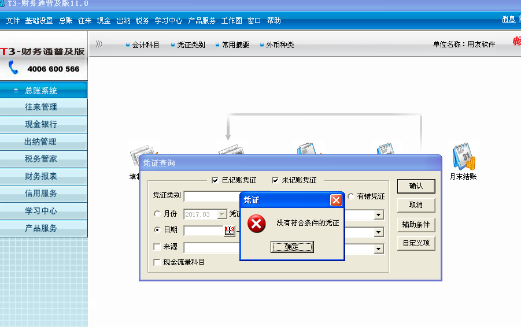Viewport: 521px width, 327px height.
Task: Click the 消息 link
Action: pos(509,19)
